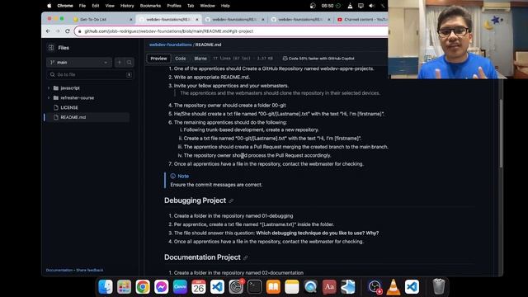Open javascript folder entry in tree
528x297 pixels.
click(x=70, y=88)
